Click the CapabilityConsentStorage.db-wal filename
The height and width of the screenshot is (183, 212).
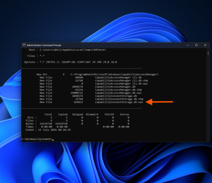click(x=119, y=102)
